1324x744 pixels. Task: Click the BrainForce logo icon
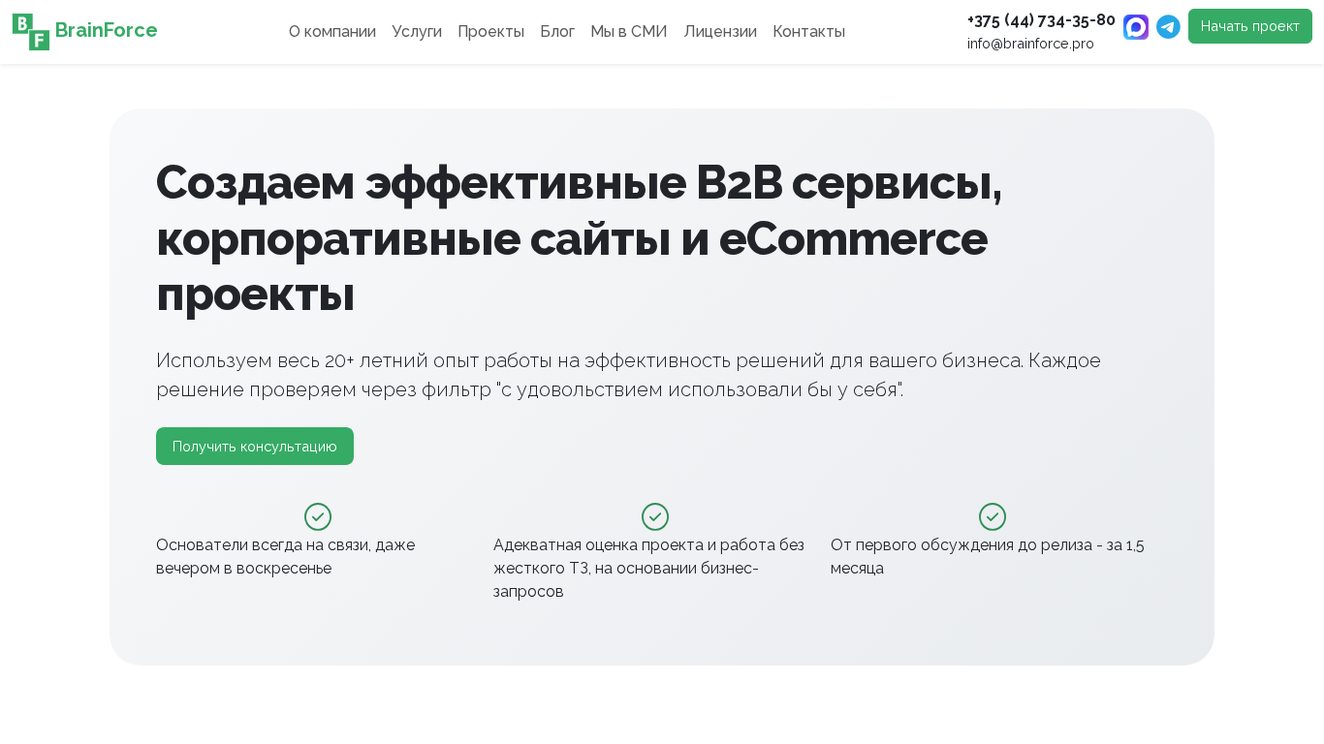coord(31,32)
